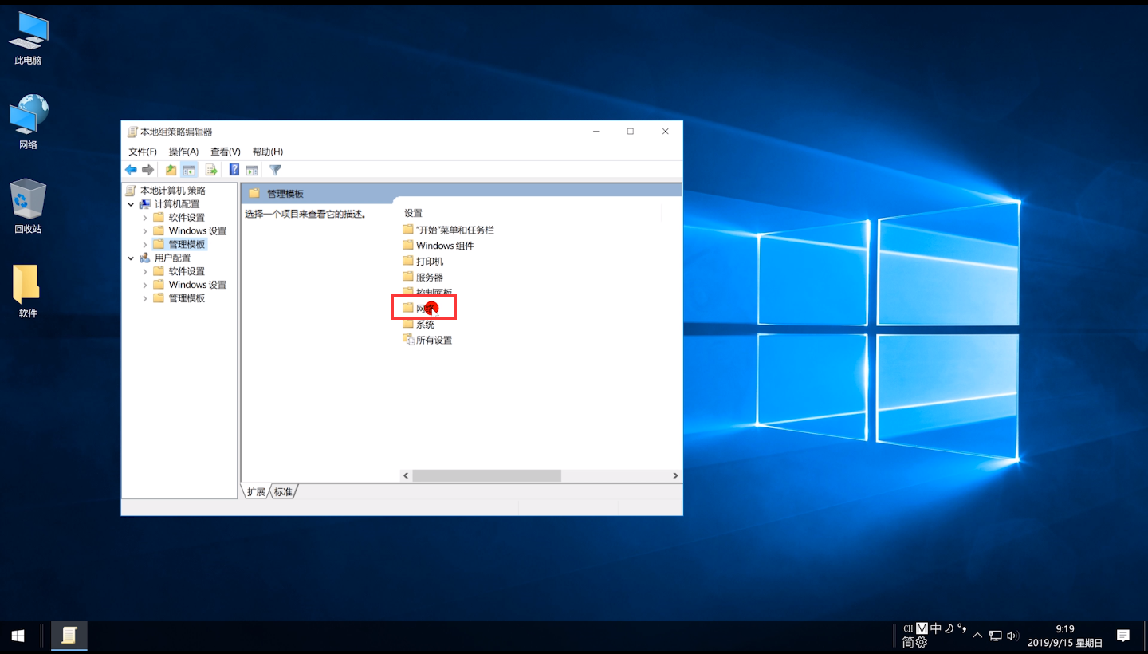Open the Action Center notification icon
1148x654 pixels.
(x=1123, y=636)
